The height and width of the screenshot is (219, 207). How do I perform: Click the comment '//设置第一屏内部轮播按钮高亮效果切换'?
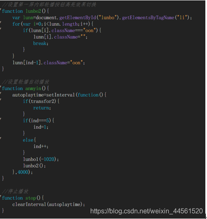[x=49, y=5]
